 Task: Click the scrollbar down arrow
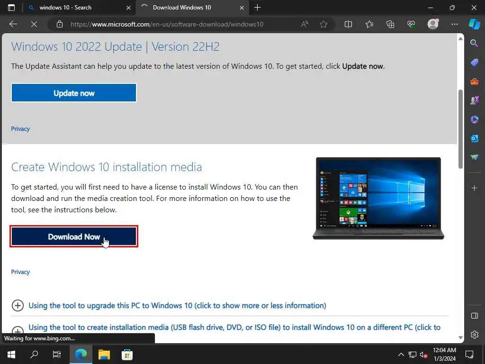pos(460,337)
